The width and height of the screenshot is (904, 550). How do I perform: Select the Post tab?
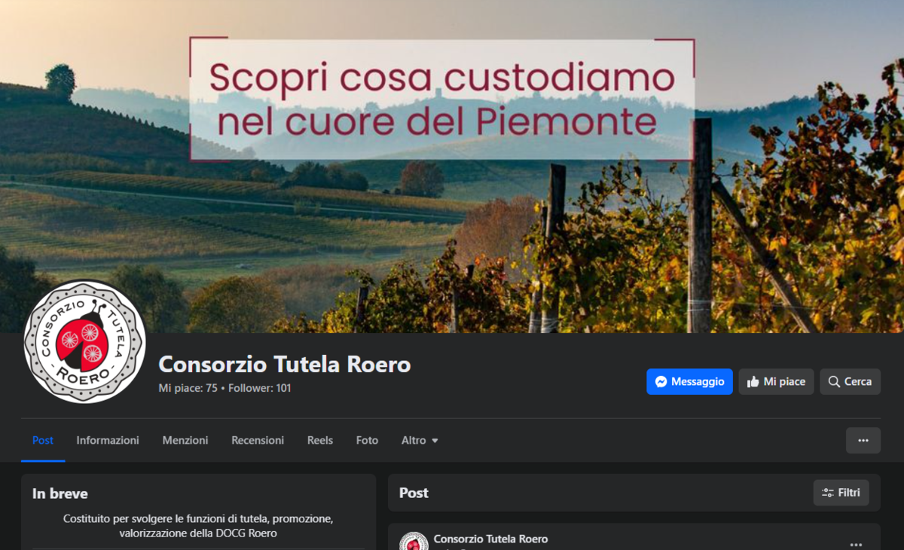[x=43, y=441]
